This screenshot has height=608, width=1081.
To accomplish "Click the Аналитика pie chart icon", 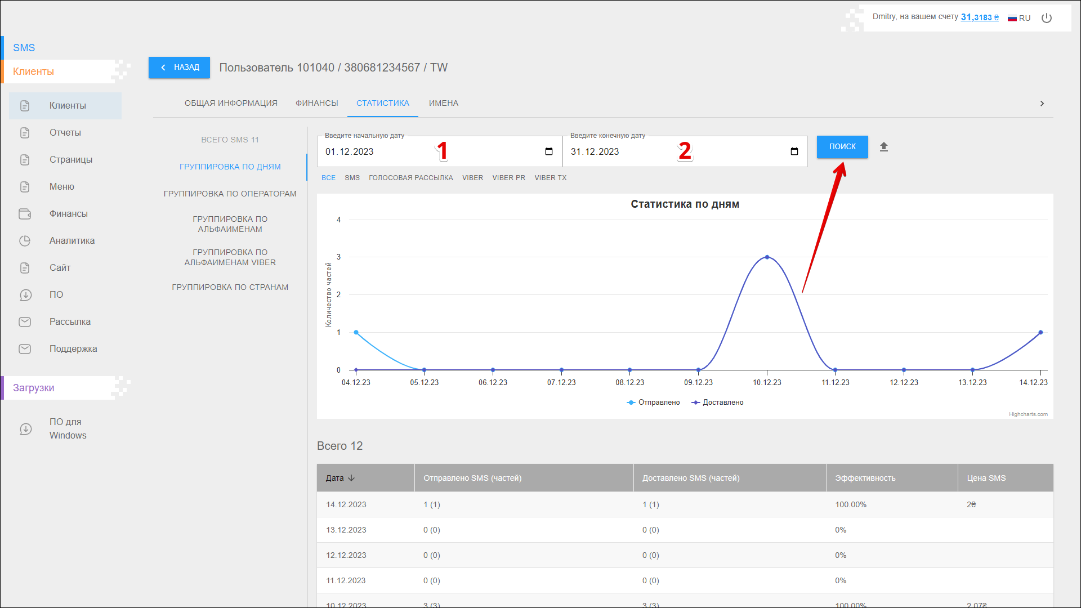I will click(25, 241).
